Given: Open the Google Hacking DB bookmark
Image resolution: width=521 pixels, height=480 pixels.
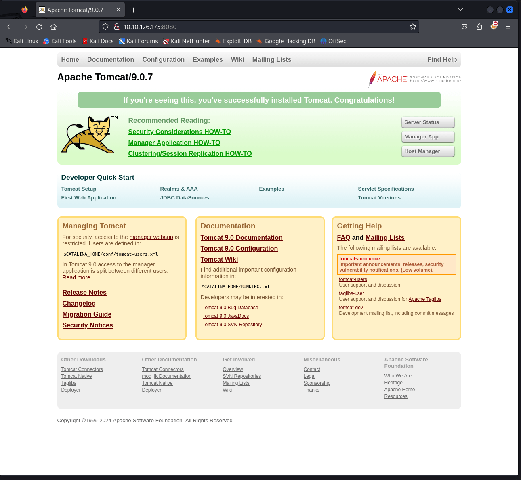Looking at the screenshot, I should (286, 41).
